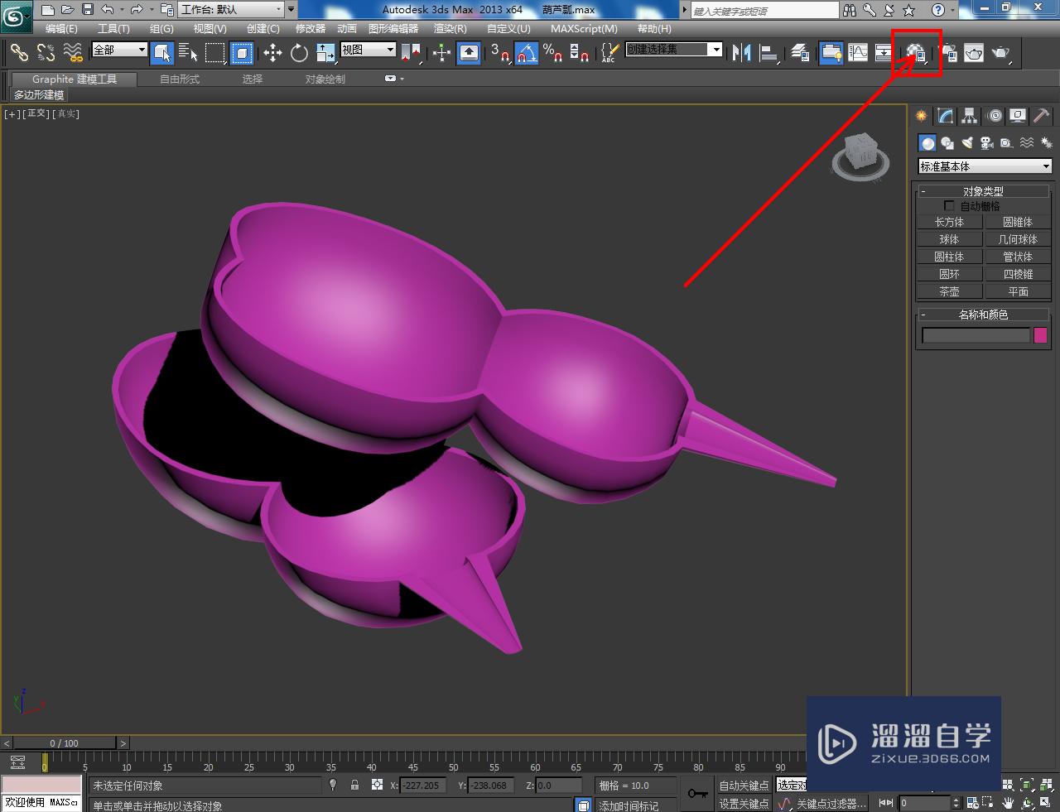Open the Motion panel tab

pos(994,116)
